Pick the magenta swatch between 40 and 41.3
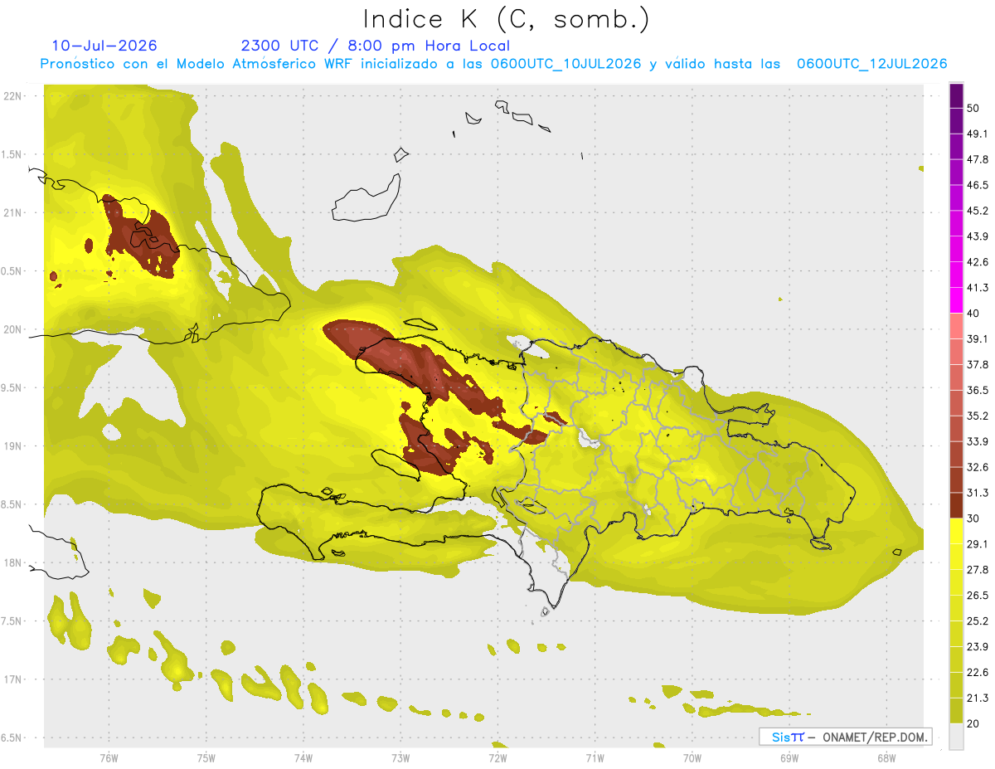This screenshot has height=769, width=995. pos(957,300)
